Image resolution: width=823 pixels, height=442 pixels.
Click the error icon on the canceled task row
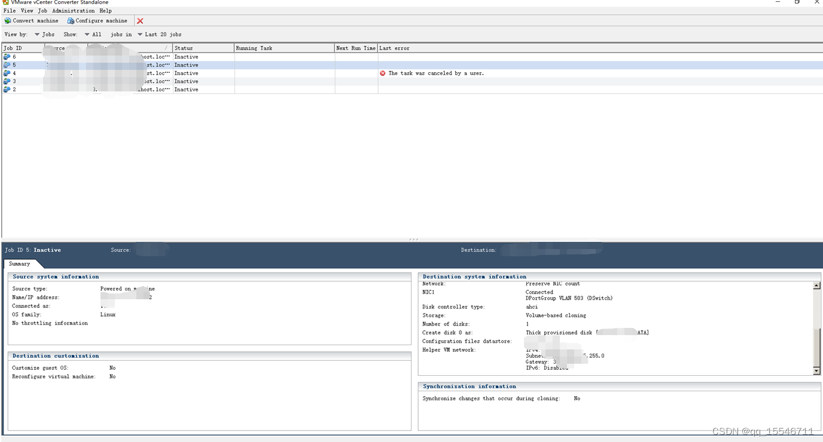click(x=382, y=73)
